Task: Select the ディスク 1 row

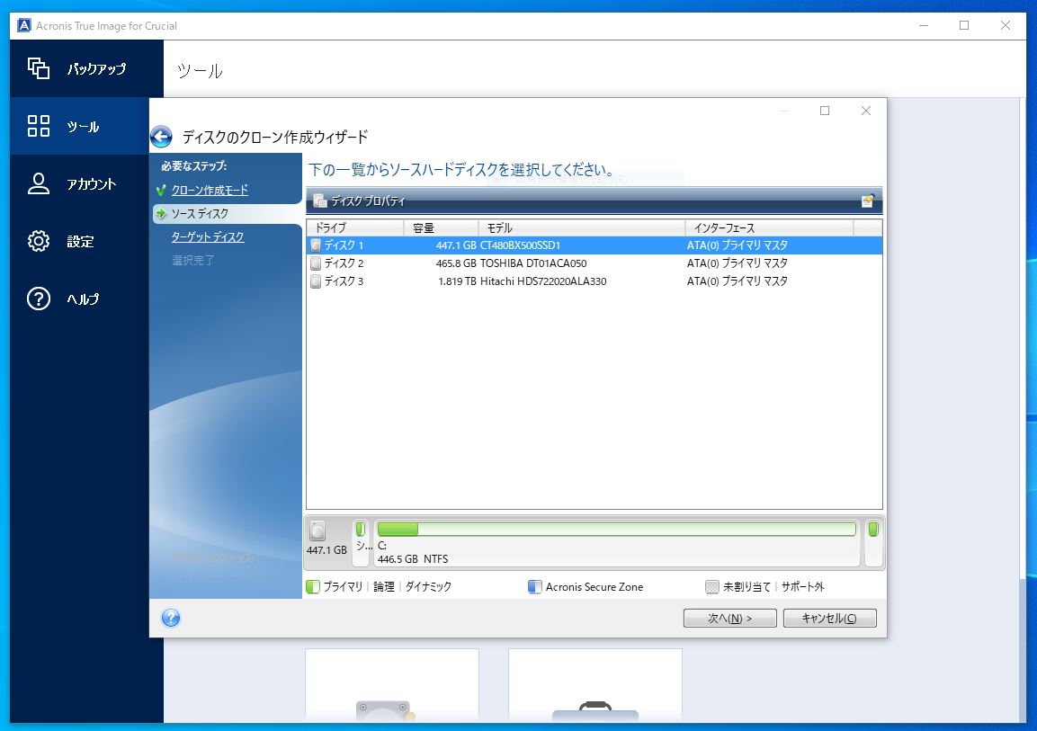Action: tap(594, 245)
